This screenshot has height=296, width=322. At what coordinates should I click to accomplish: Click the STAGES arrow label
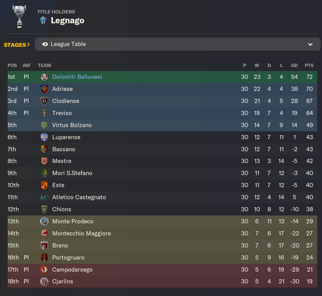pos(17,45)
